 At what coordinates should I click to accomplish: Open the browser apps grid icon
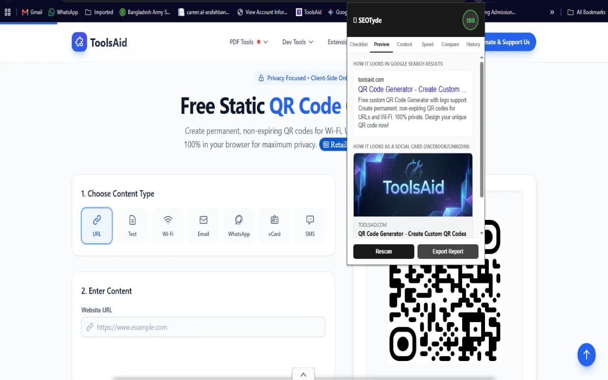[8, 12]
